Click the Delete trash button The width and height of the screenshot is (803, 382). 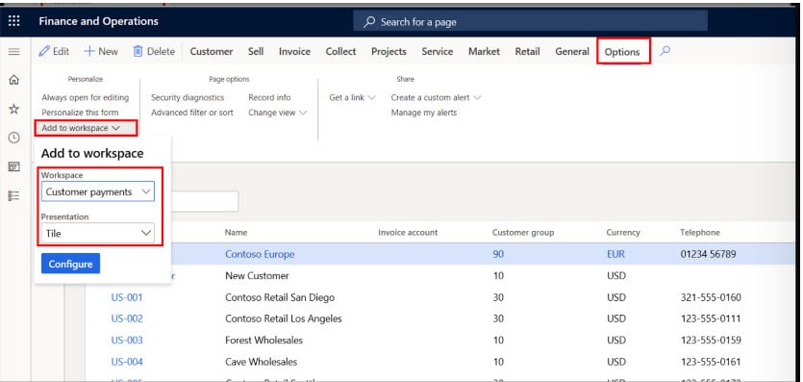click(x=154, y=51)
